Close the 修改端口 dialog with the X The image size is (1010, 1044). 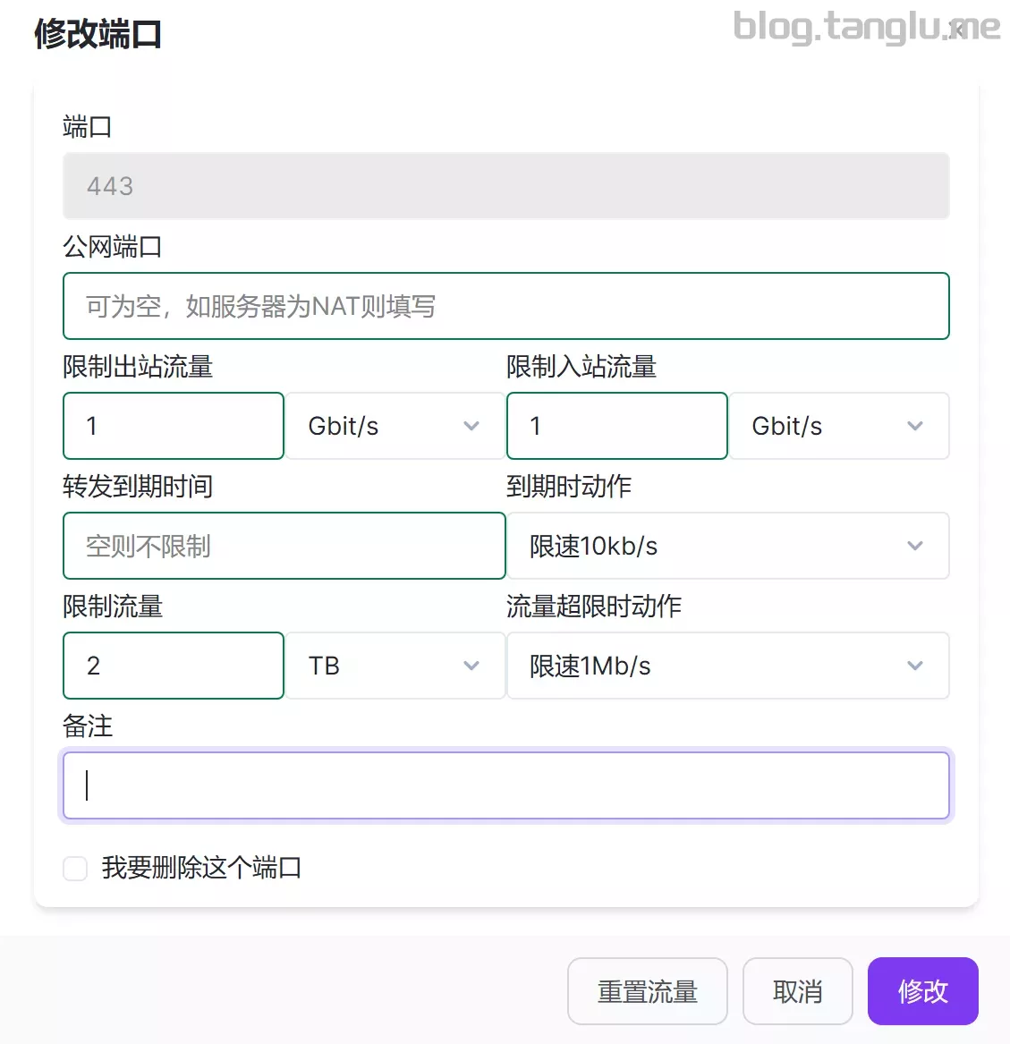(958, 30)
